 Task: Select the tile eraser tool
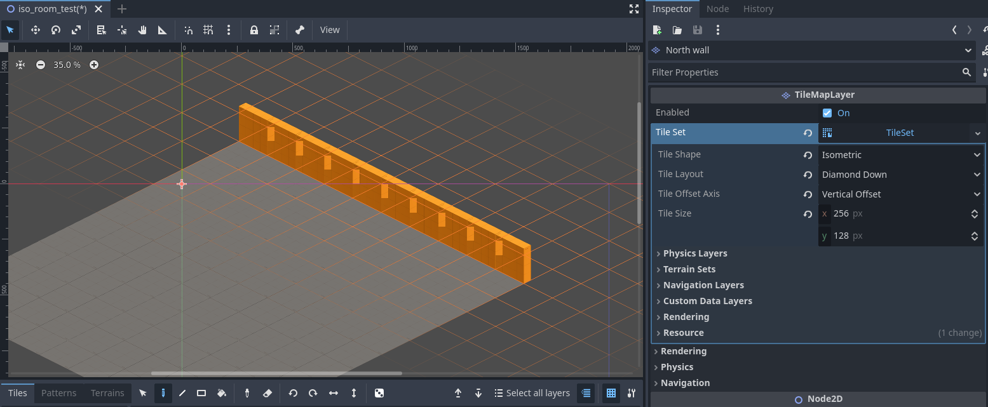[x=267, y=393]
